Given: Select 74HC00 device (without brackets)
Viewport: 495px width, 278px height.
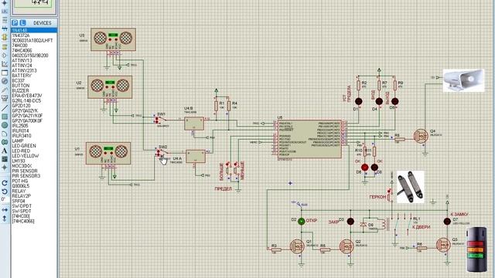Looking at the screenshot, I should coord(34,46).
